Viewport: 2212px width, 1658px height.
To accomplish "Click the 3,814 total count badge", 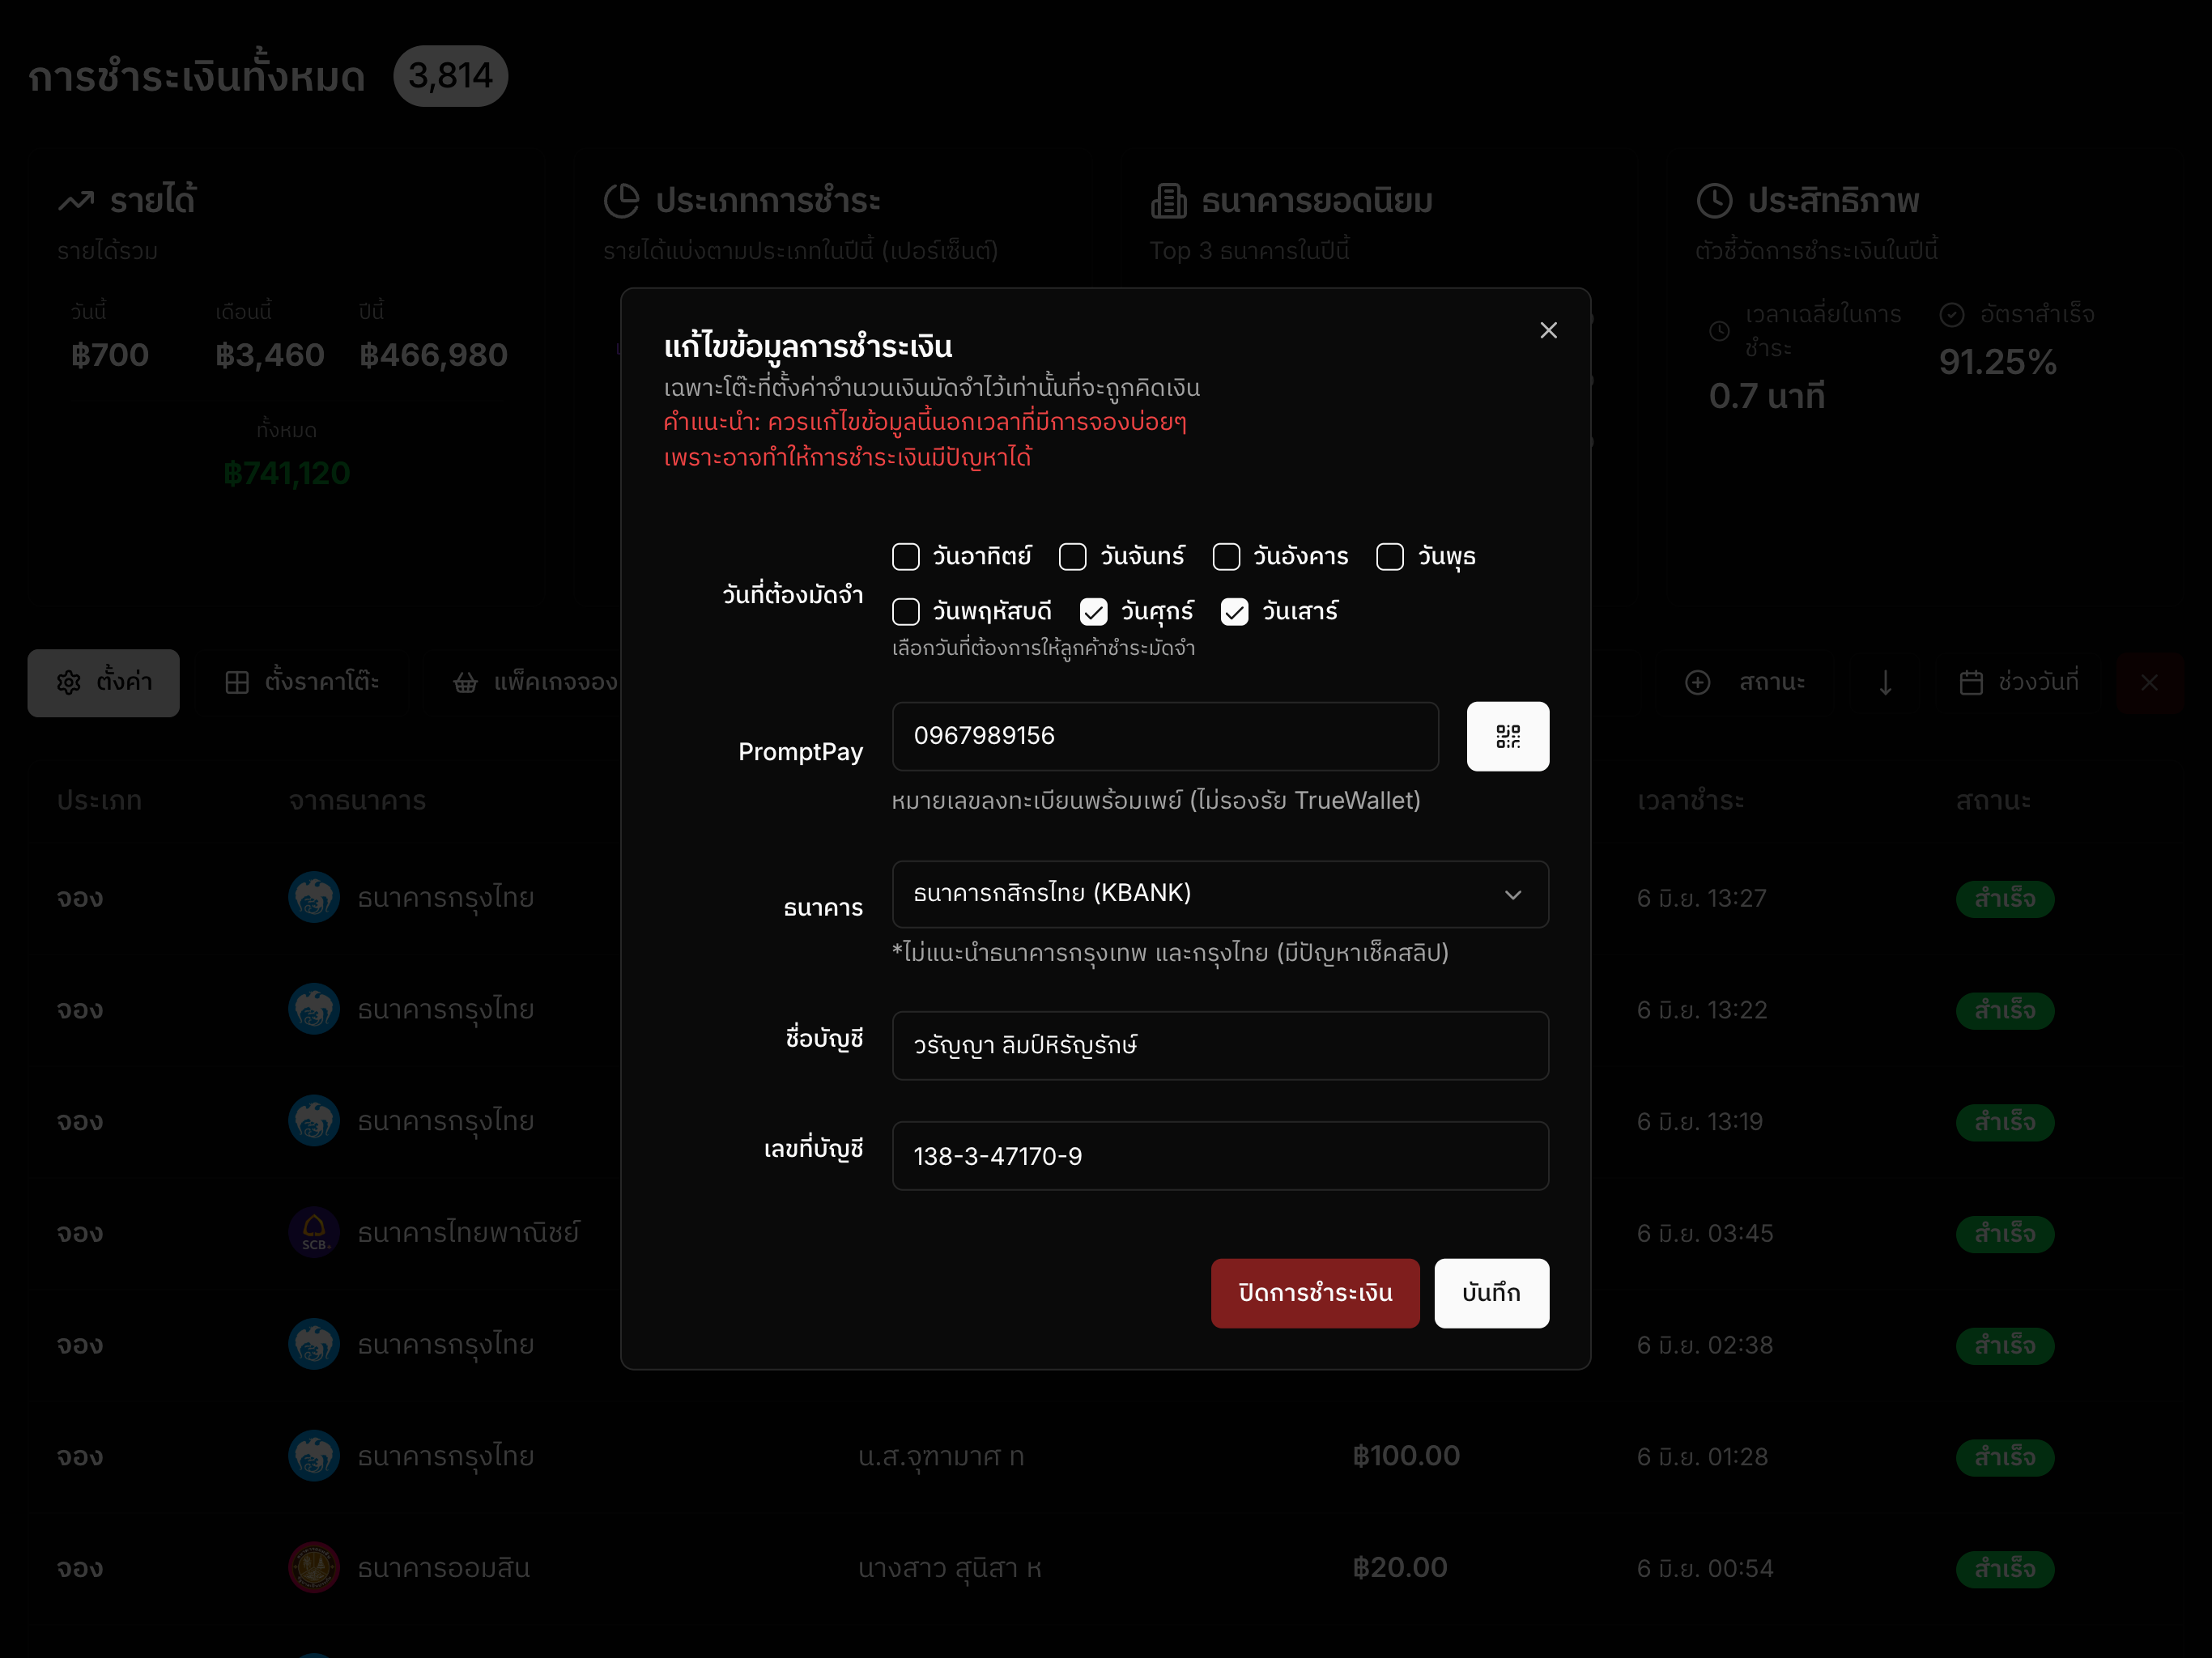I will pos(450,76).
